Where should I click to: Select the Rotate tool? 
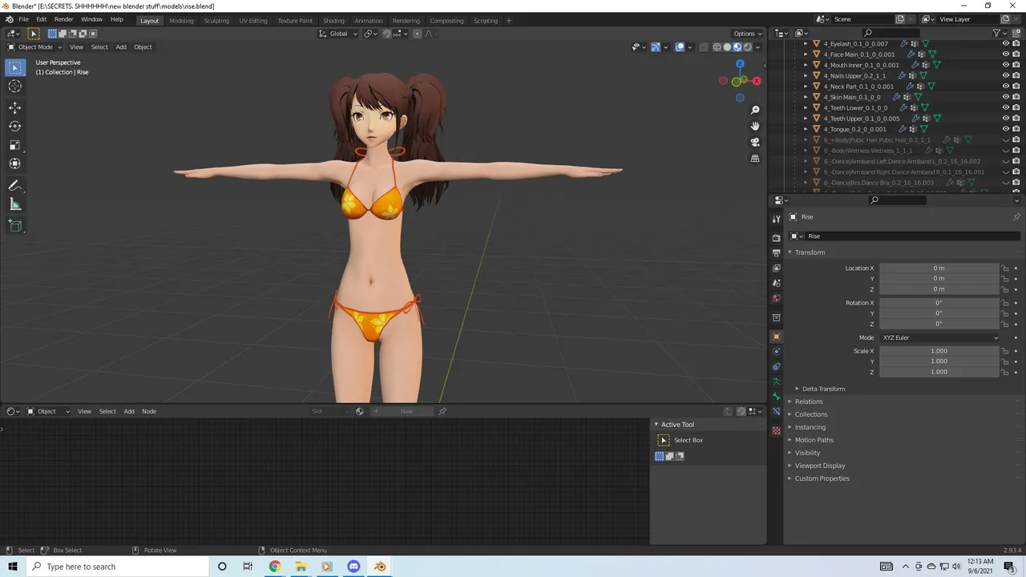[x=14, y=126]
